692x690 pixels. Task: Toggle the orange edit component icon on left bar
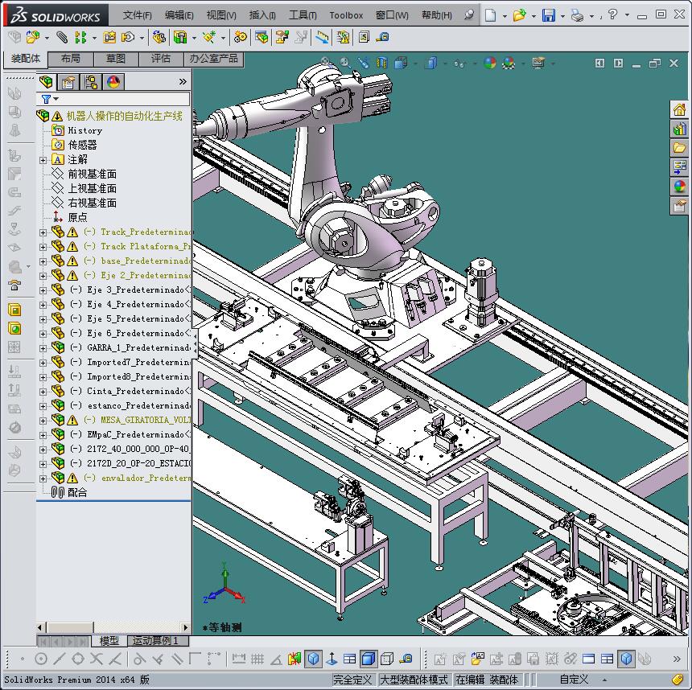tap(14, 310)
